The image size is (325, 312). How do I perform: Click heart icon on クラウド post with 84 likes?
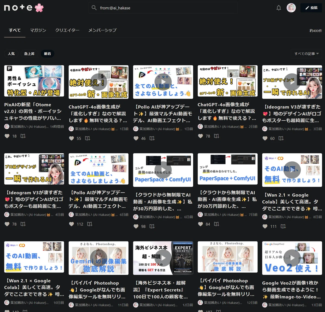coord(200,224)
